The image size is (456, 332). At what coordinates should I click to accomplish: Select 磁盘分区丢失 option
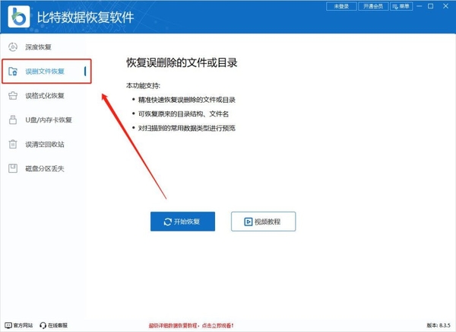43,168
